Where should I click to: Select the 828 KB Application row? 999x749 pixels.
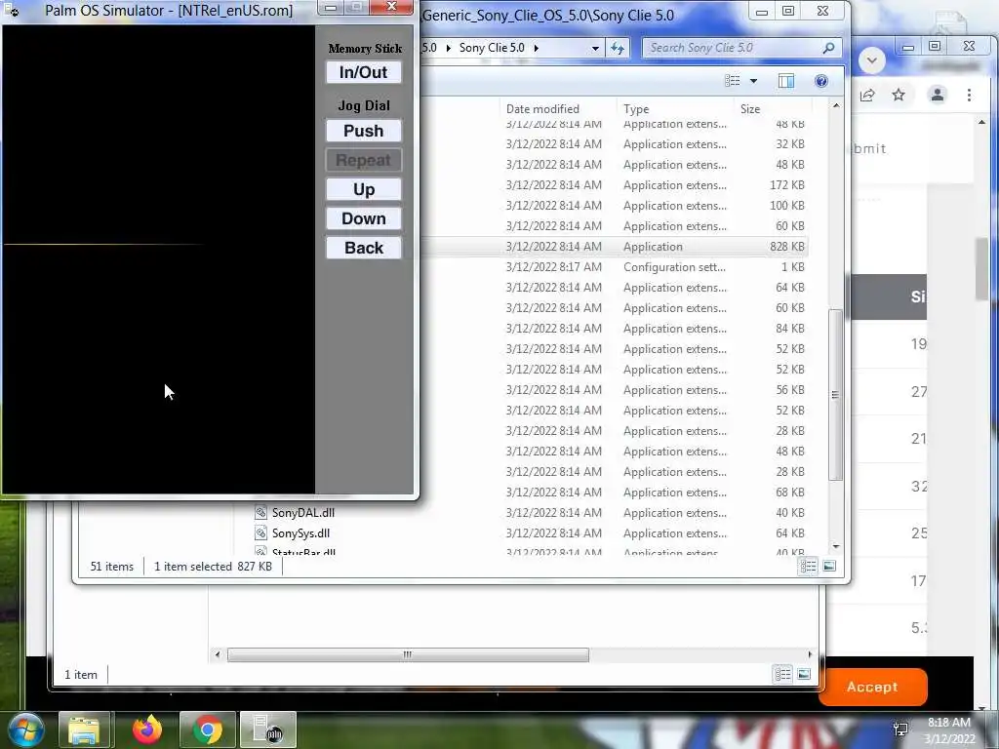(x=615, y=247)
